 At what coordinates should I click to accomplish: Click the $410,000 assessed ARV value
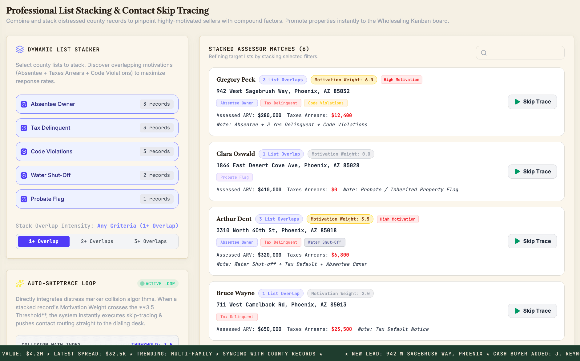270,190
